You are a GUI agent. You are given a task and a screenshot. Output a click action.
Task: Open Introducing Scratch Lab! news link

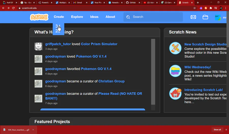204,90
